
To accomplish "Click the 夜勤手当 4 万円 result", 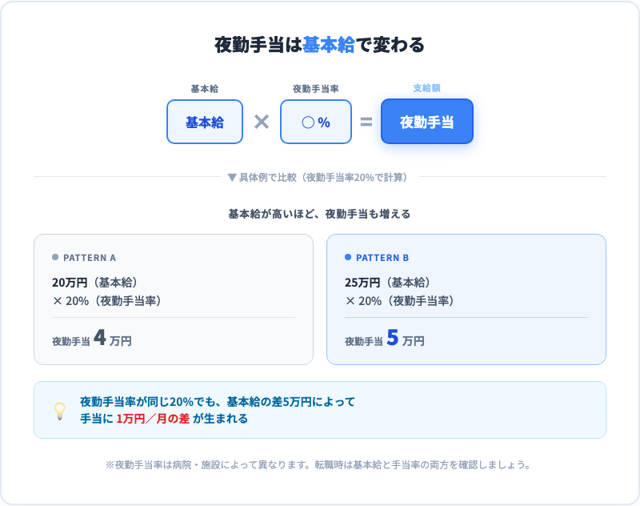I will pyautogui.click(x=92, y=338).
